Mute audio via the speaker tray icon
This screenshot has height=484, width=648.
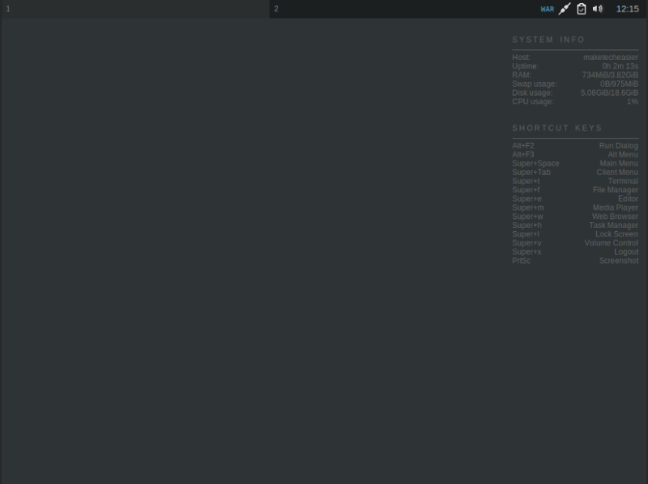tap(597, 9)
